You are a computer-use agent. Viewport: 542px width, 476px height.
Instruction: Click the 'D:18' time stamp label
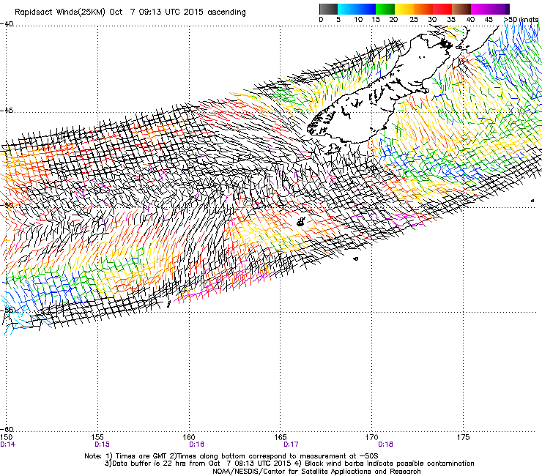tap(385, 445)
